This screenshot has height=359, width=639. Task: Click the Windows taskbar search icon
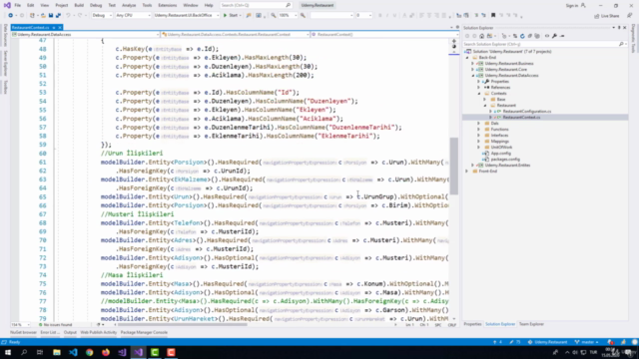click(x=24, y=352)
